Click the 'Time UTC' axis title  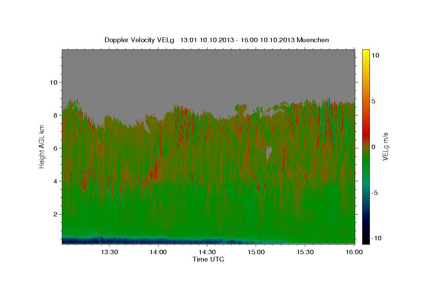[x=208, y=260]
